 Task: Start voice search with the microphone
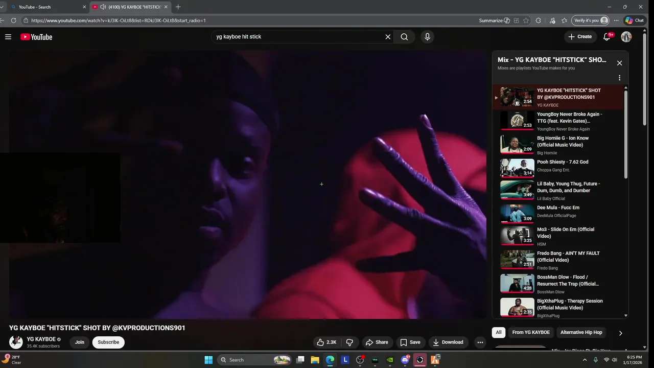point(427,37)
